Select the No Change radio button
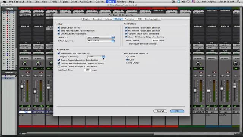Screen dimensions: 243x137 pyautogui.click(x=128, y=63)
